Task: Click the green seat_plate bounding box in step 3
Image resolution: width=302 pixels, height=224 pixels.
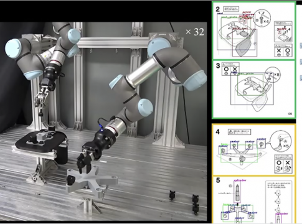Action: point(250,85)
